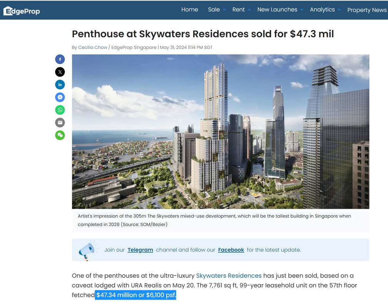This screenshot has height=308, width=388.
Task: Open the New Launches menu
Action: point(277,10)
